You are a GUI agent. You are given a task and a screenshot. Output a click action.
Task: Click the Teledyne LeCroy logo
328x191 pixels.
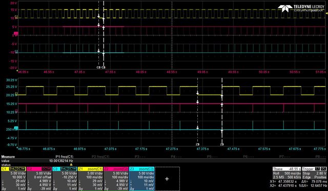(301, 8)
